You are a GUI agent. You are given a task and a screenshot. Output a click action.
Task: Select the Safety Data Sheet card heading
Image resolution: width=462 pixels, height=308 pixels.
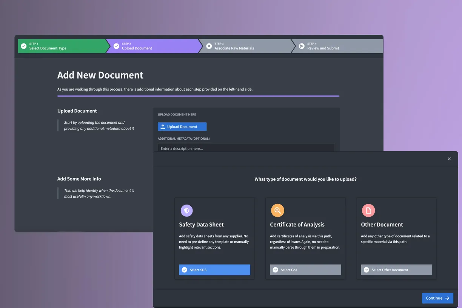201,225
